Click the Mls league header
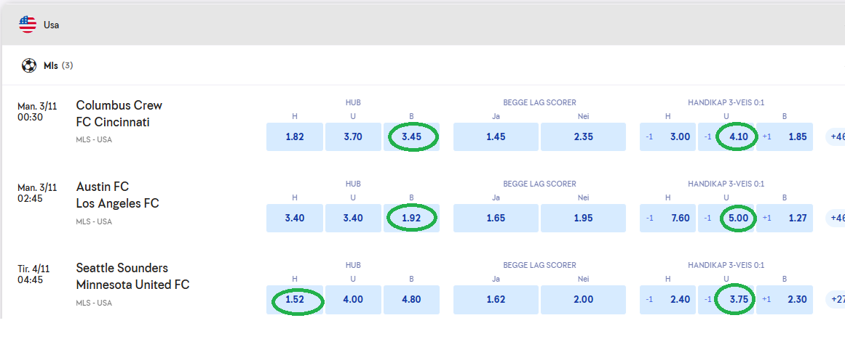This screenshot has height=363, width=845. point(50,65)
